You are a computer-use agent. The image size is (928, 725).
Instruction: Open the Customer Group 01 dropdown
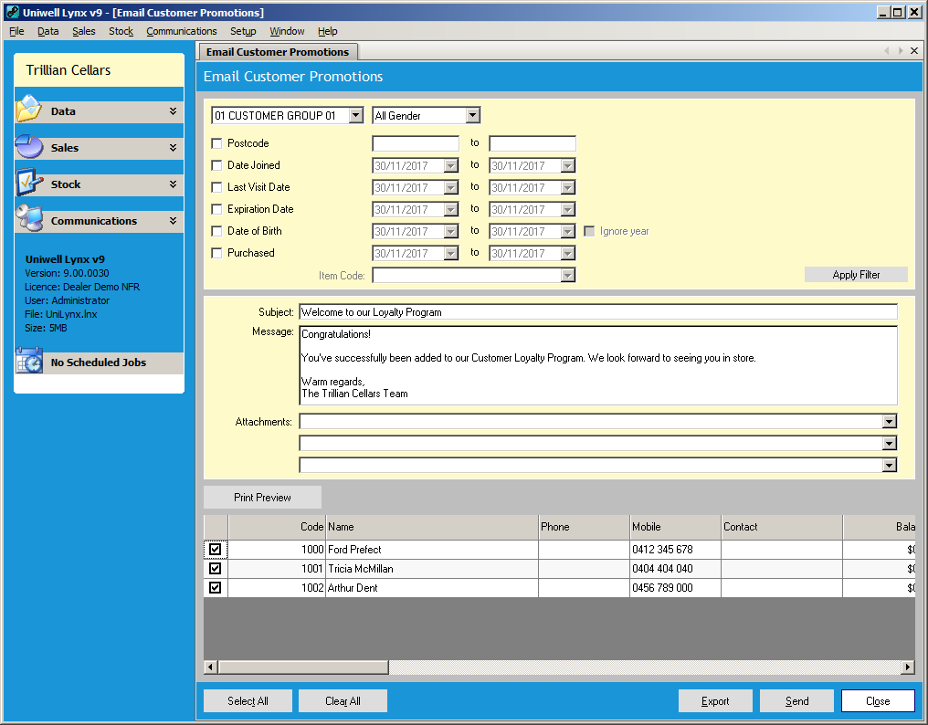[355, 116]
